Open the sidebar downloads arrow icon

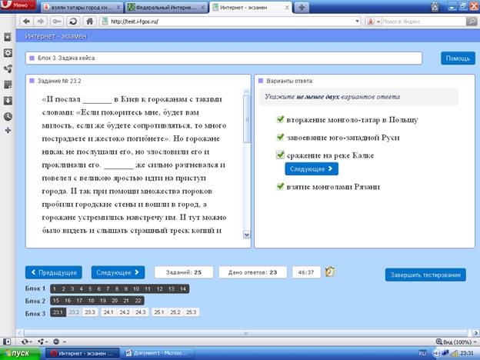pos(8,101)
